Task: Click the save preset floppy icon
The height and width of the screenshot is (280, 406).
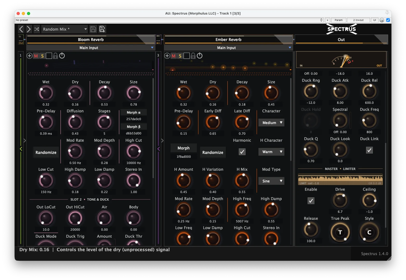Action: pyautogui.click(x=93, y=29)
